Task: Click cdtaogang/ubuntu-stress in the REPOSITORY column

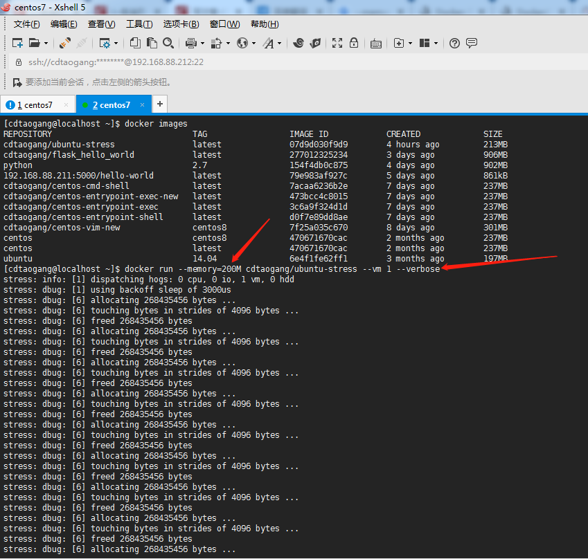Action: 59,145
